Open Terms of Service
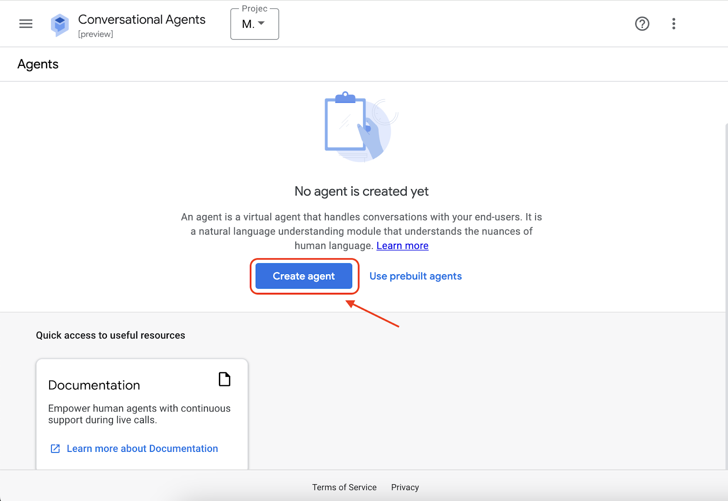This screenshot has width=728, height=501. click(344, 487)
